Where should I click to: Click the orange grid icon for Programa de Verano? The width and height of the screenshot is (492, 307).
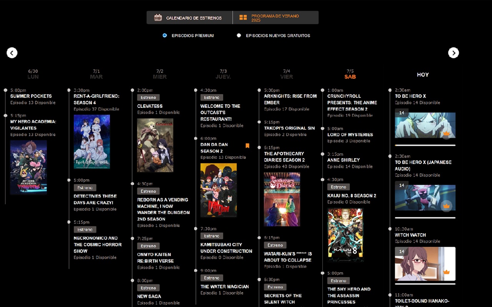click(243, 18)
